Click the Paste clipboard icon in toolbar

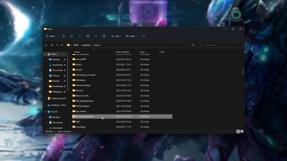(80, 36)
